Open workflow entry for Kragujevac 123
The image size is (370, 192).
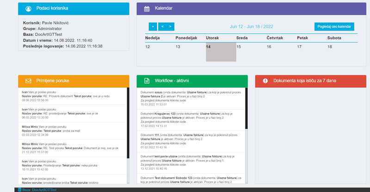[x=191, y=120]
